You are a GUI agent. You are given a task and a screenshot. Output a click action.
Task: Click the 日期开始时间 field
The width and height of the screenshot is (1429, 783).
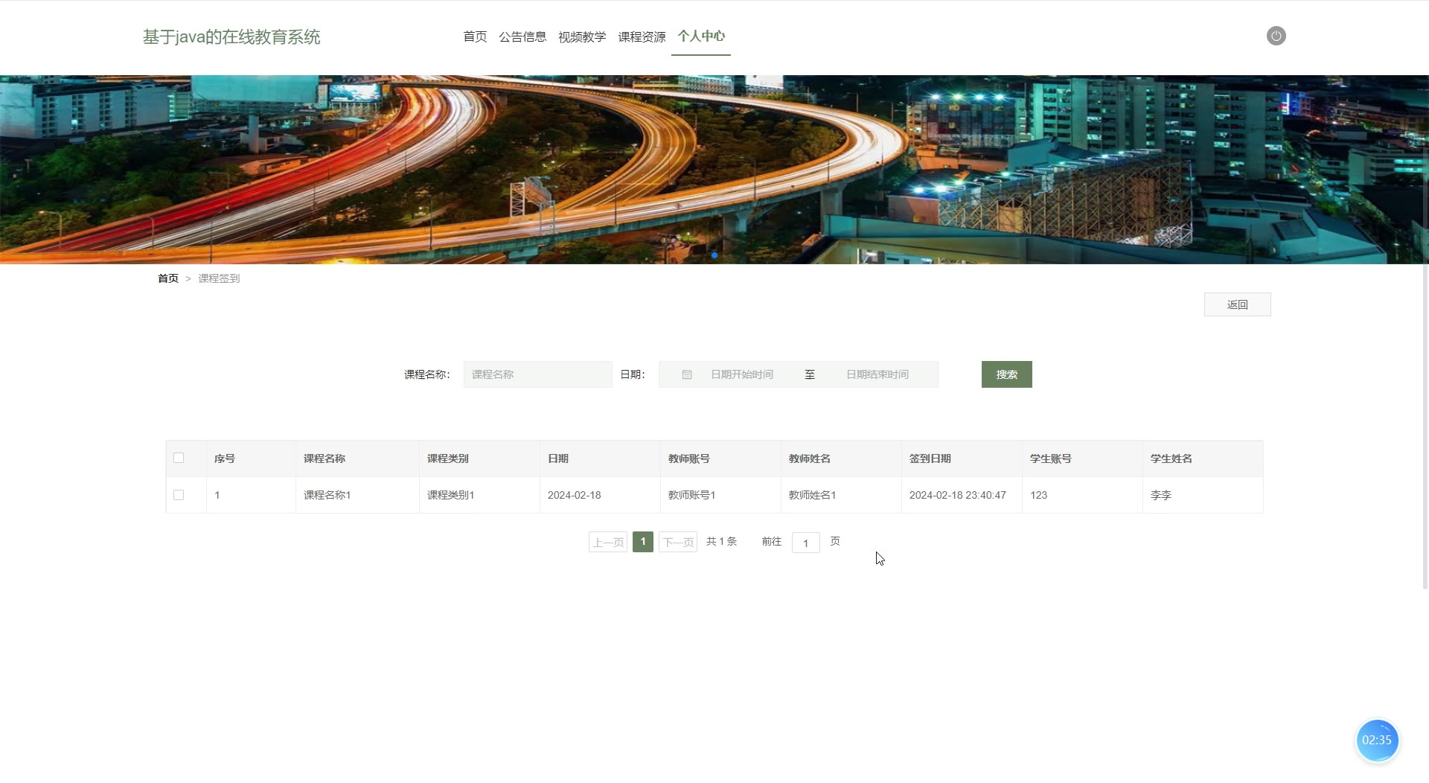[x=742, y=374]
